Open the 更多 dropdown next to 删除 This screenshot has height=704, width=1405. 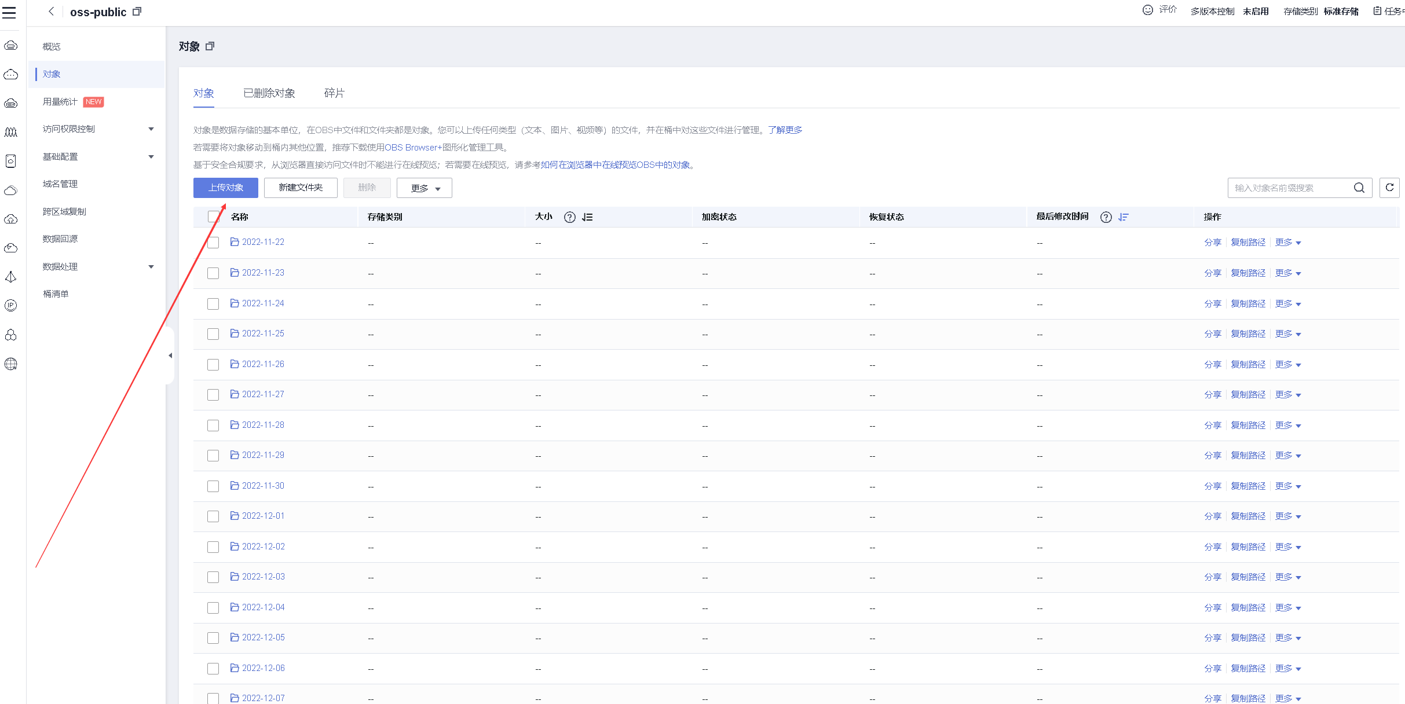(424, 188)
